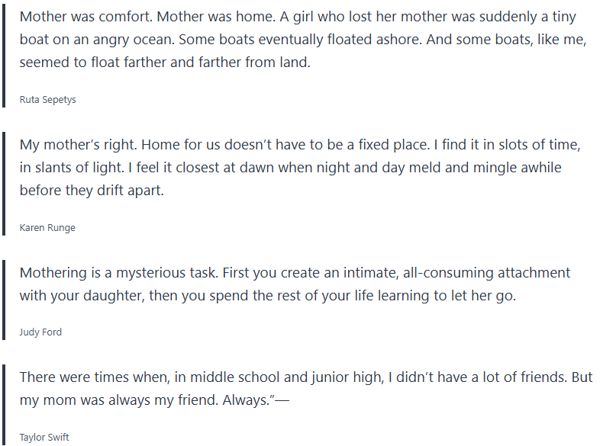
Task: Click the vertical bar beside Karen Runge quote
Action: tap(5, 183)
